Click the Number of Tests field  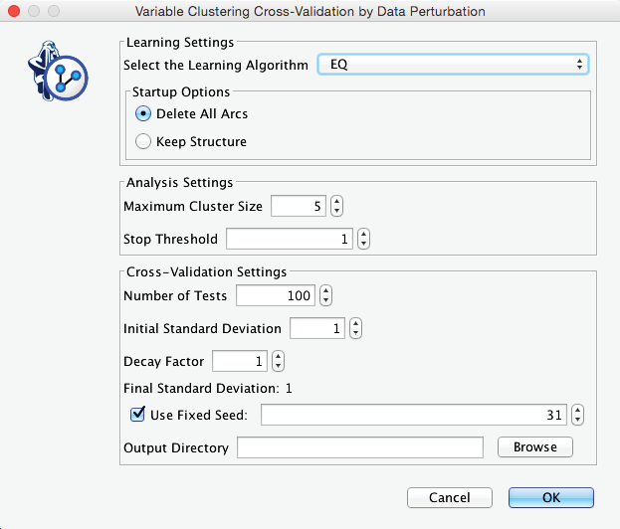(275, 295)
